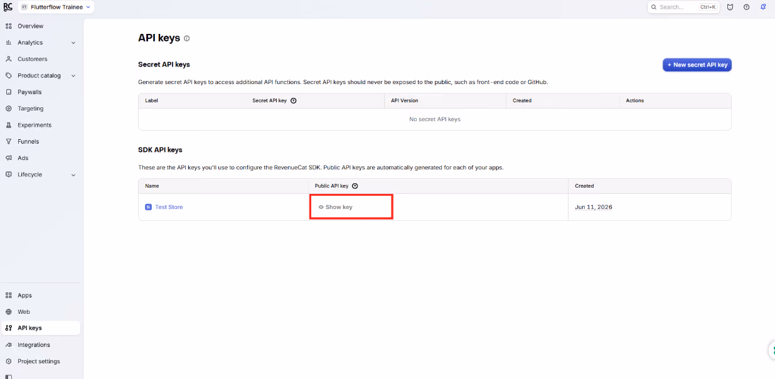Click the Created header in secret keys table
This screenshot has height=379, width=775.
(x=522, y=100)
